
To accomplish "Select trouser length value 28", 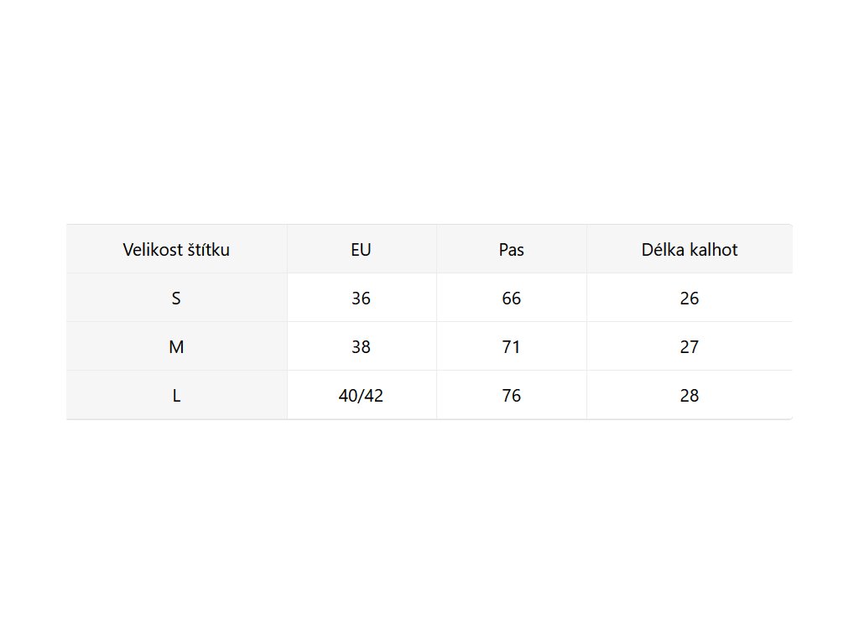I will coord(689,395).
